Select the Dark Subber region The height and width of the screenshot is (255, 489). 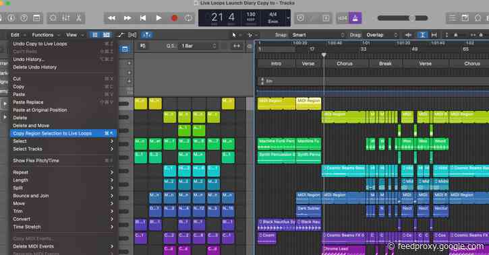308,211
